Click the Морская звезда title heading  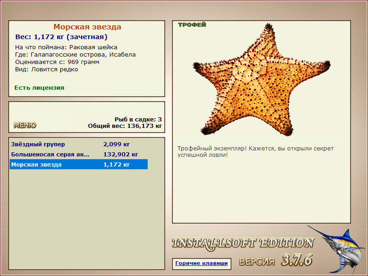87,27
